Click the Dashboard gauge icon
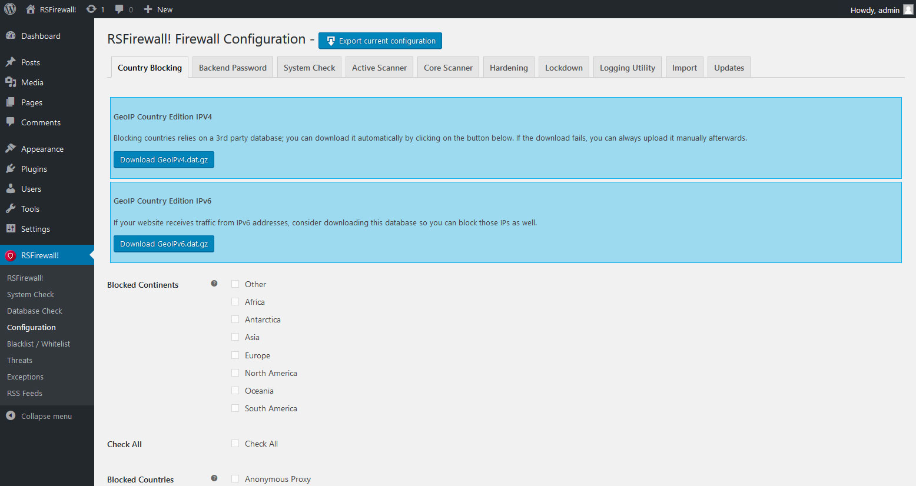916x486 pixels. [11, 35]
